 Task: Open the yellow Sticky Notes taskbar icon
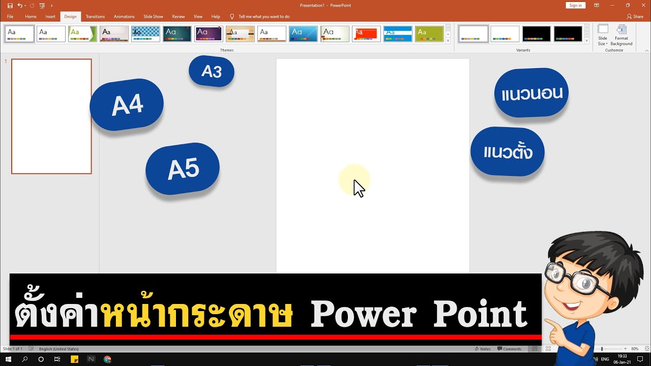74,359
